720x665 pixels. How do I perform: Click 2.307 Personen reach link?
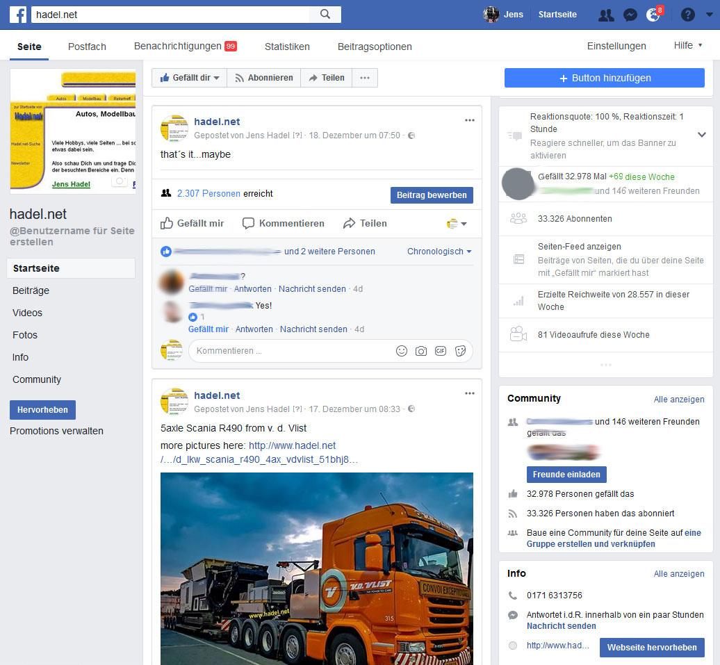coord(208,193)
